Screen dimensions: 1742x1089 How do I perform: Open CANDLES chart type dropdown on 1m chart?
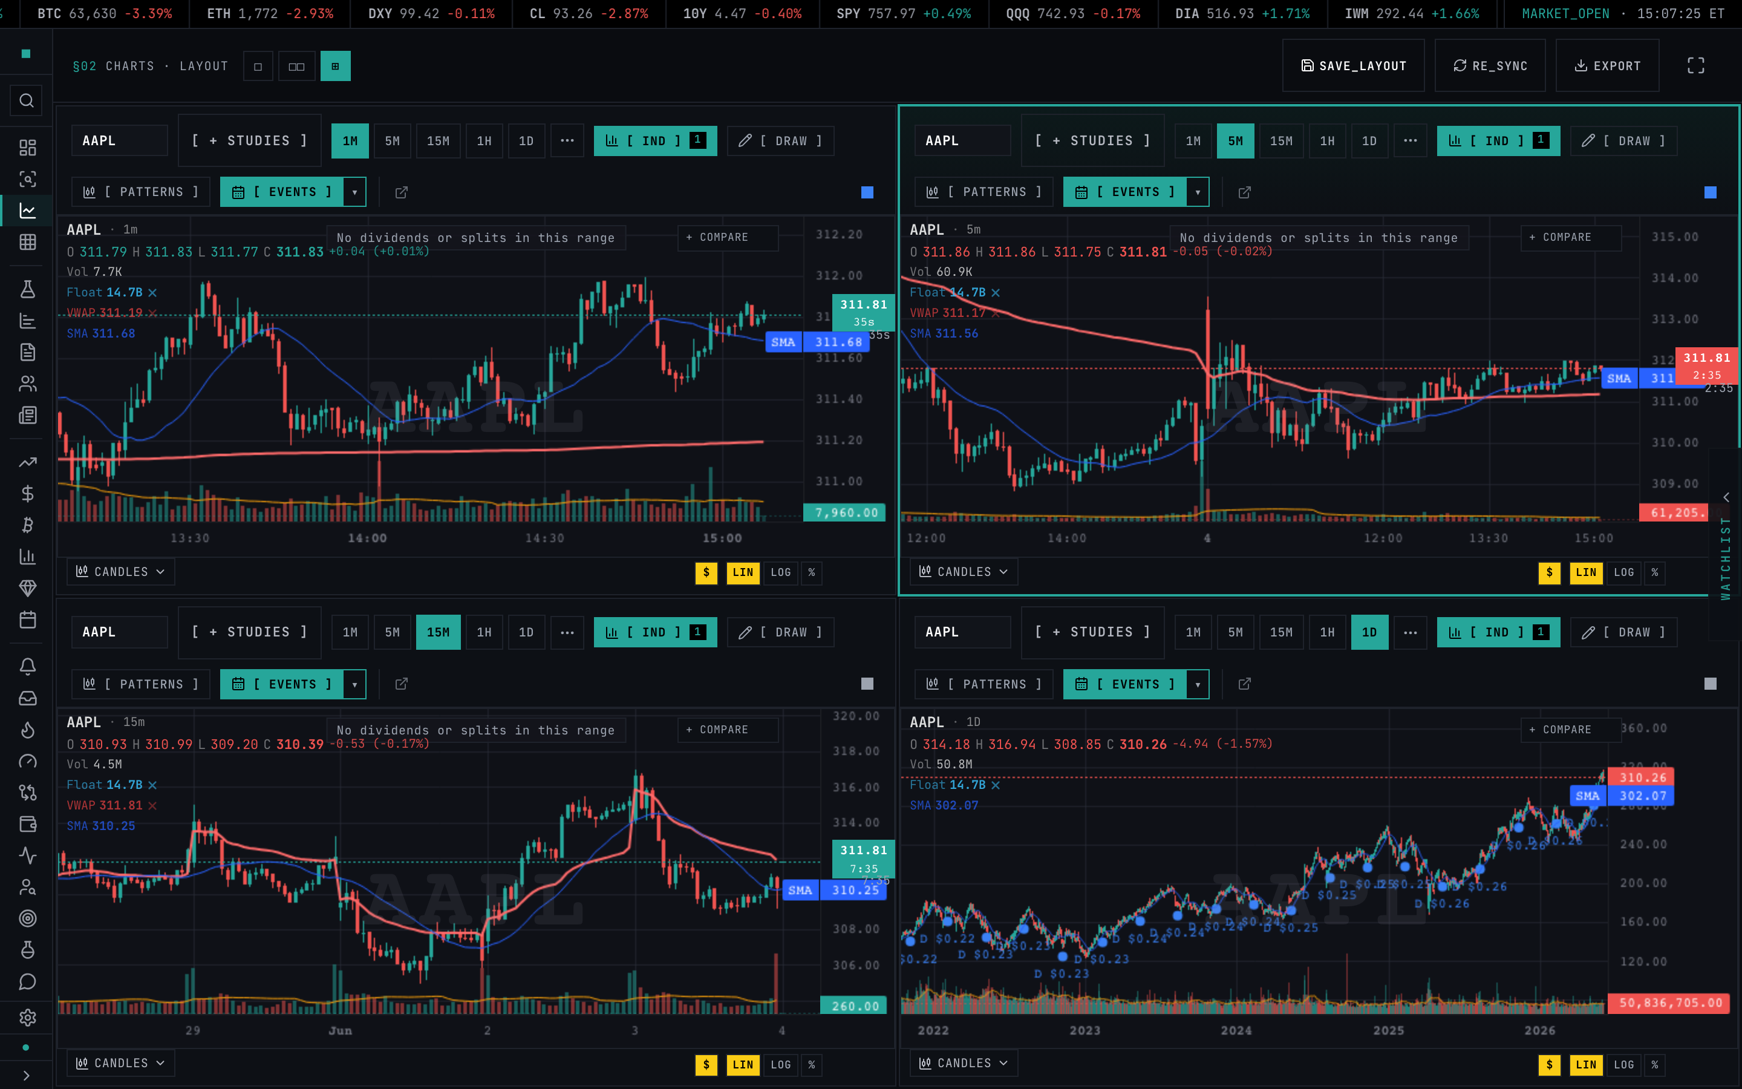tap(121, 572)
